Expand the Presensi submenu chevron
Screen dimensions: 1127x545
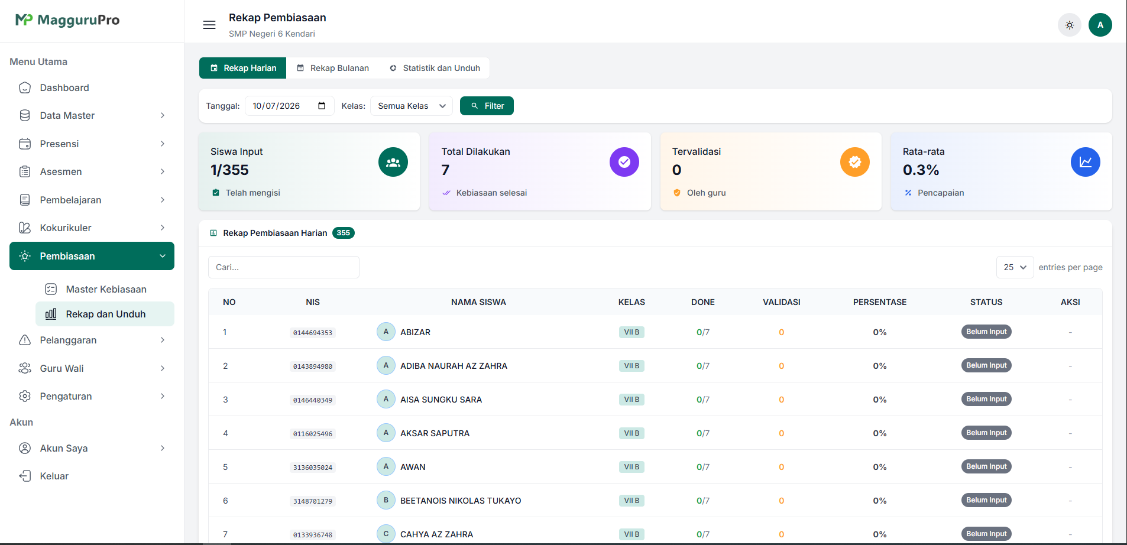click(x=163, y=144)
